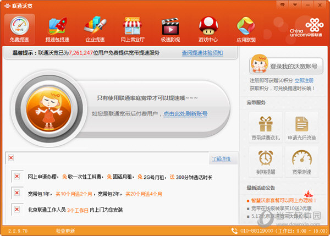330x236 pixels.
Task: Click broken image beside 北京联通工作人员 line
Action: pos(17,209)
